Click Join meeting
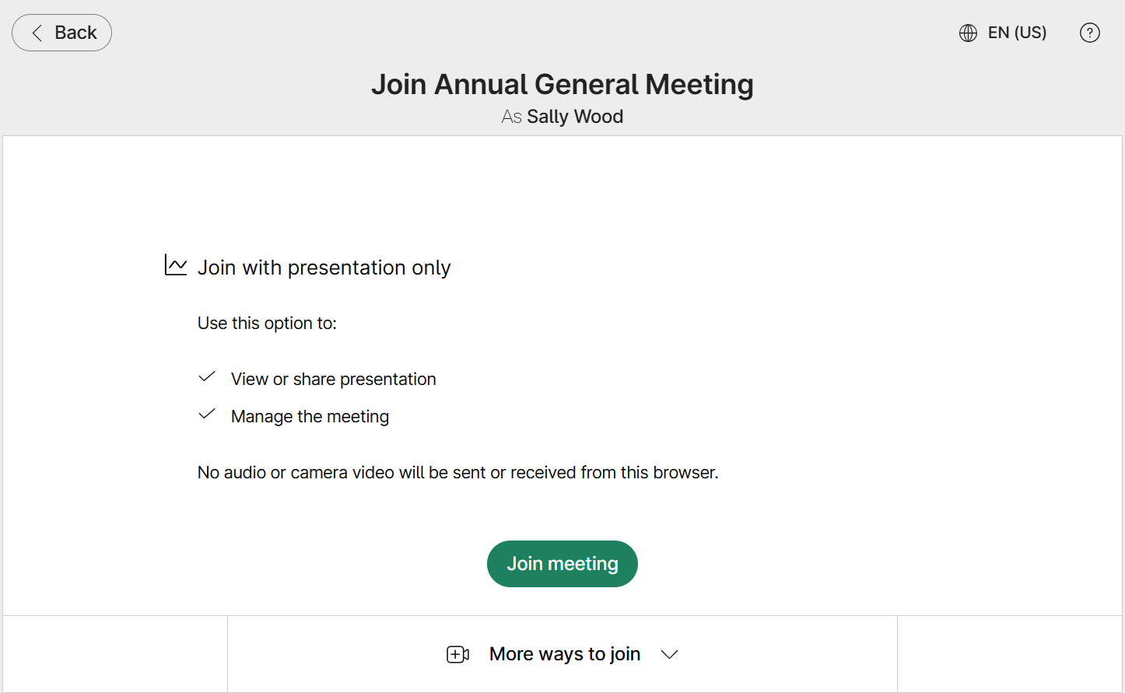The image size is (1125, 693). pyautogui.click(x=562, y=563)
